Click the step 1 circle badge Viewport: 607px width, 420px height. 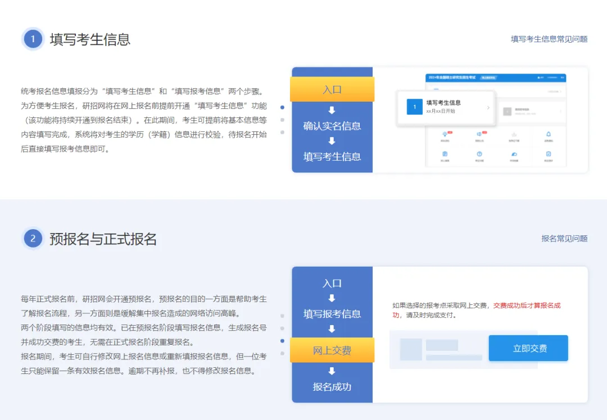click(33, 39)
